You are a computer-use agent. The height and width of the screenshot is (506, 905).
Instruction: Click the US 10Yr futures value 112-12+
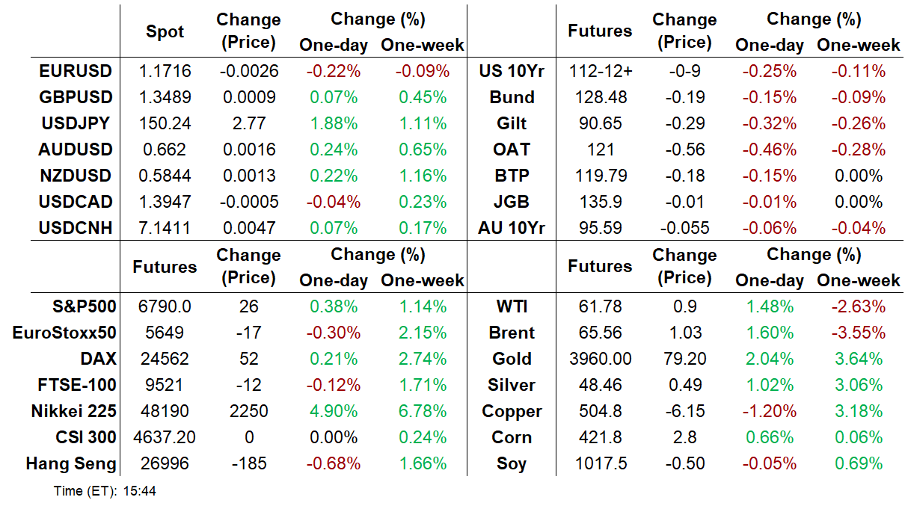[600, 72]
